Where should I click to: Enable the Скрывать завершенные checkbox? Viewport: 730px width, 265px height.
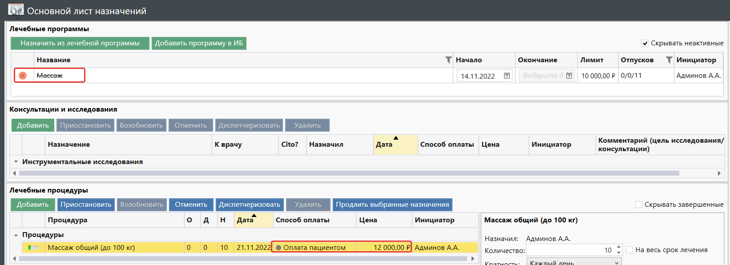tap(639, 205)
